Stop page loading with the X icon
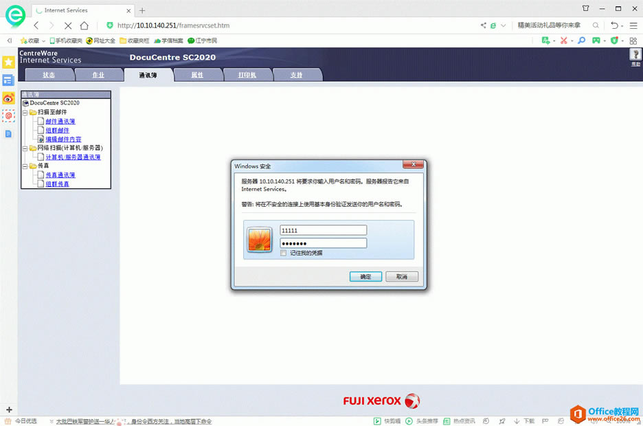The width and height of the screenshot is (643, 426). click(68, 25)
